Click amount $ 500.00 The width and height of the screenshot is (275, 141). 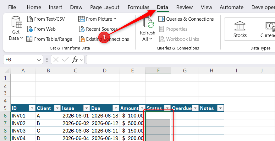tap(132, 123)
